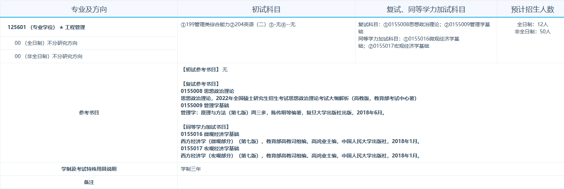Click the 0155017 宏观经济学基础 bold heading
Screen dimensions: 564x189
pyautogui.click(x=210, y=148)
